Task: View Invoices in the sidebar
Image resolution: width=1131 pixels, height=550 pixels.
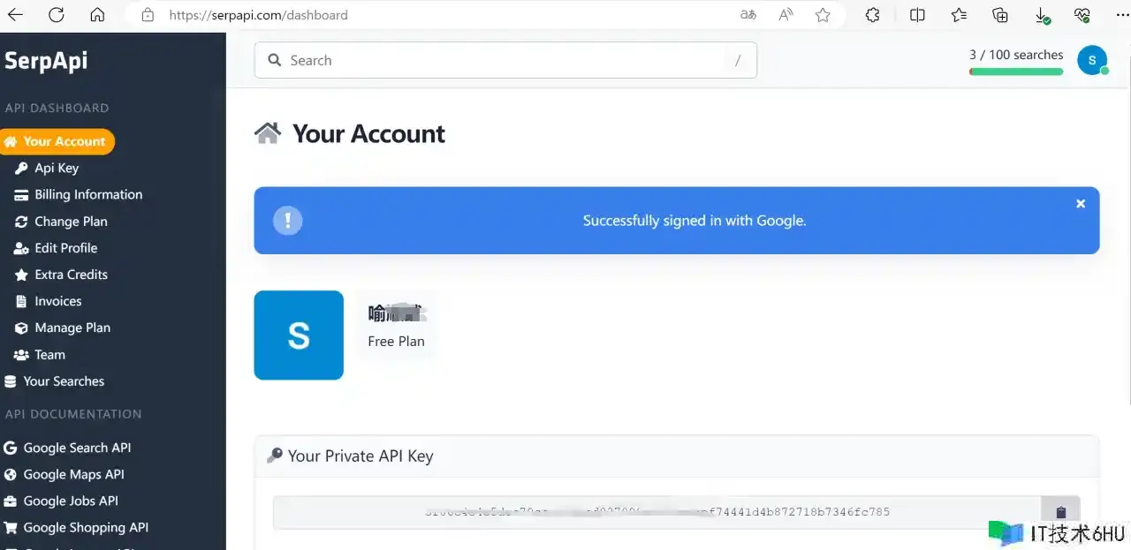Action: (x=49, y=301)
